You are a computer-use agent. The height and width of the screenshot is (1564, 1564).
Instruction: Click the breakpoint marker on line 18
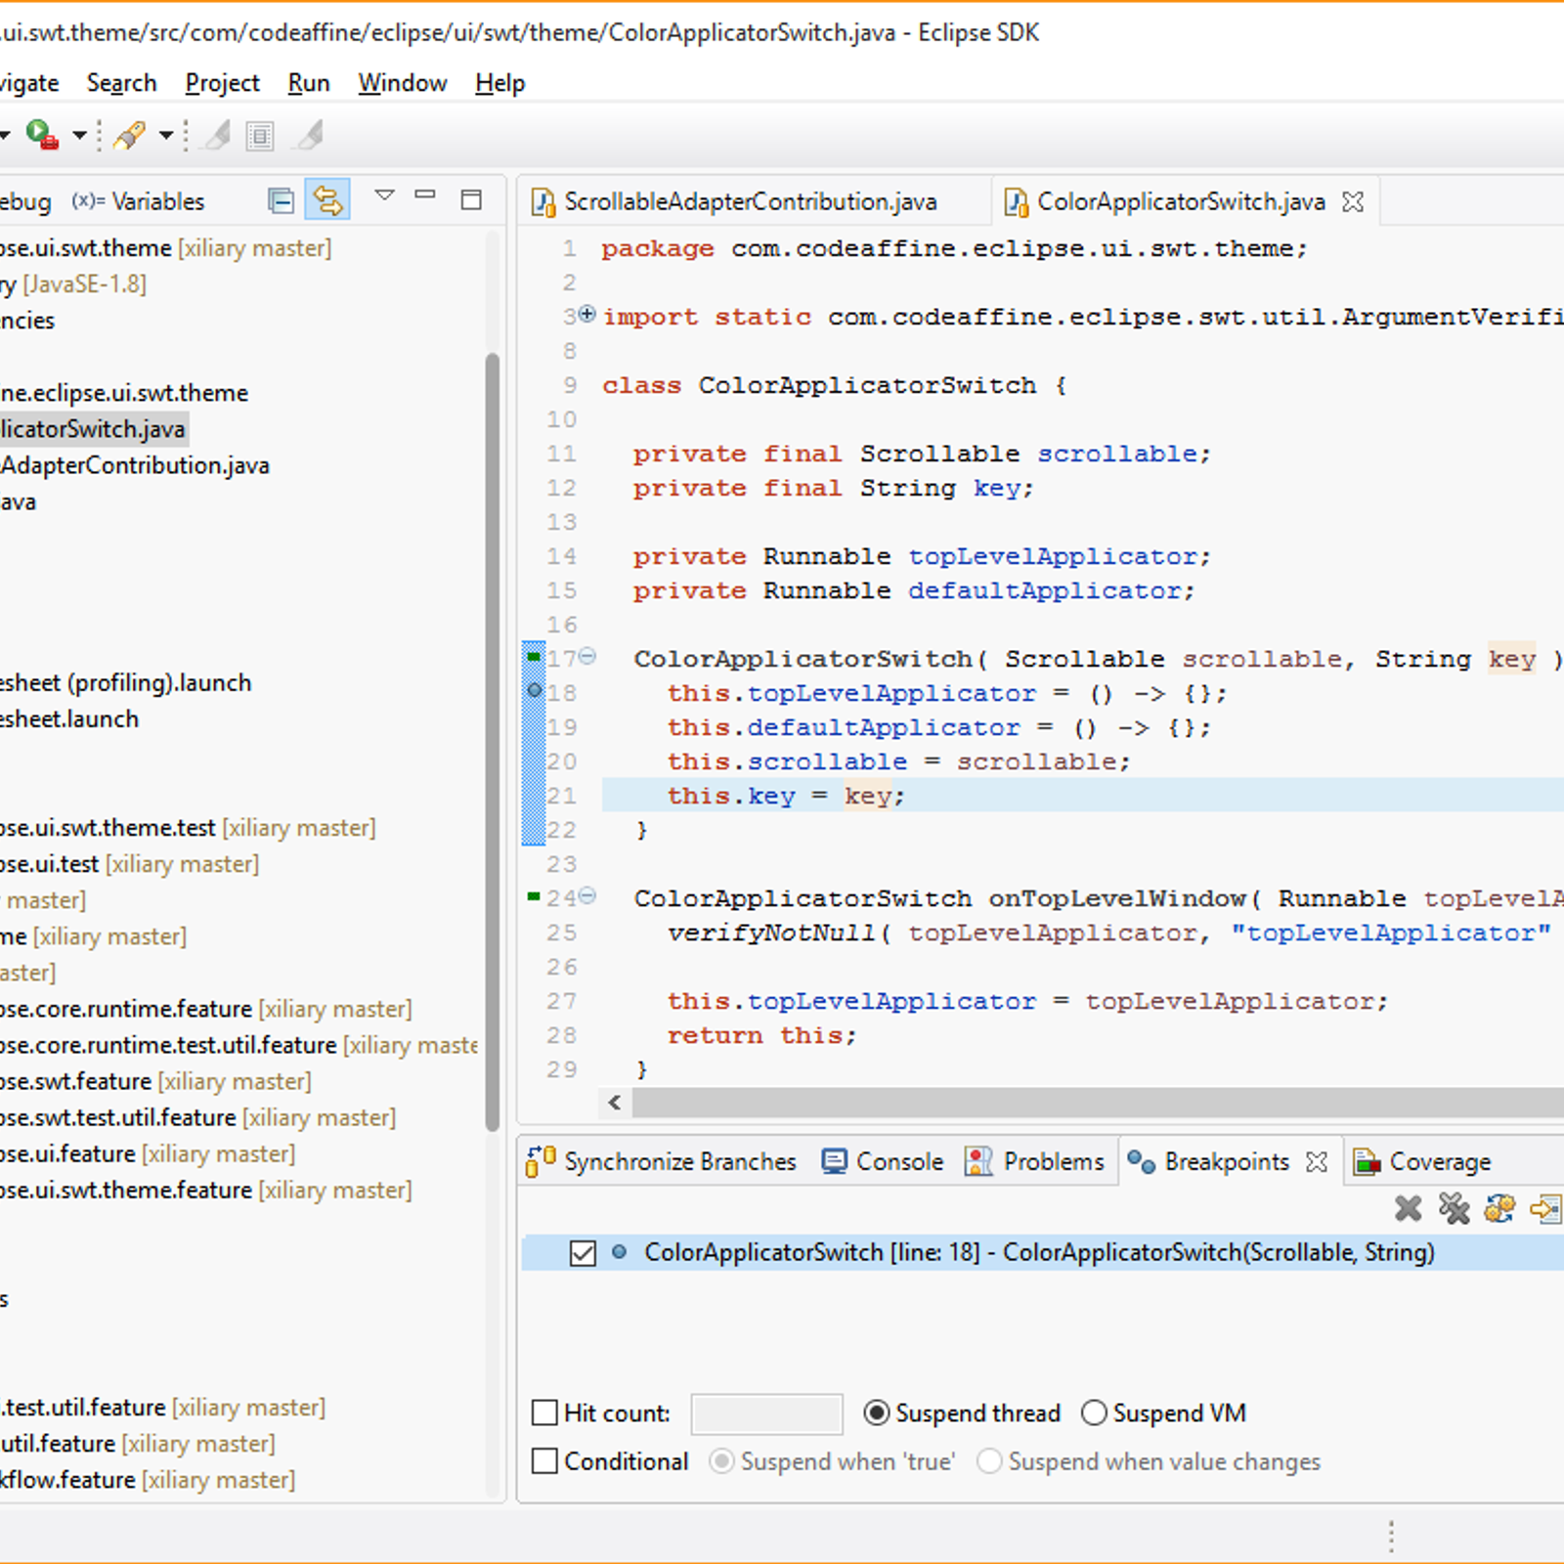pos(534,690)
